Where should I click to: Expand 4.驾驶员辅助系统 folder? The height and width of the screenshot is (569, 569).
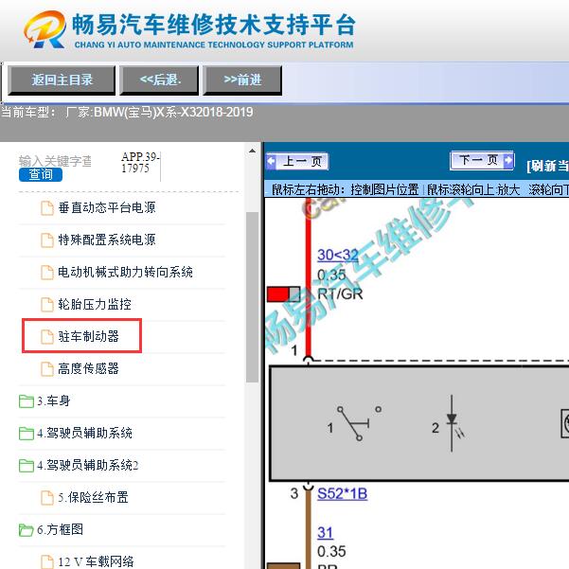[x=76, y=433]
